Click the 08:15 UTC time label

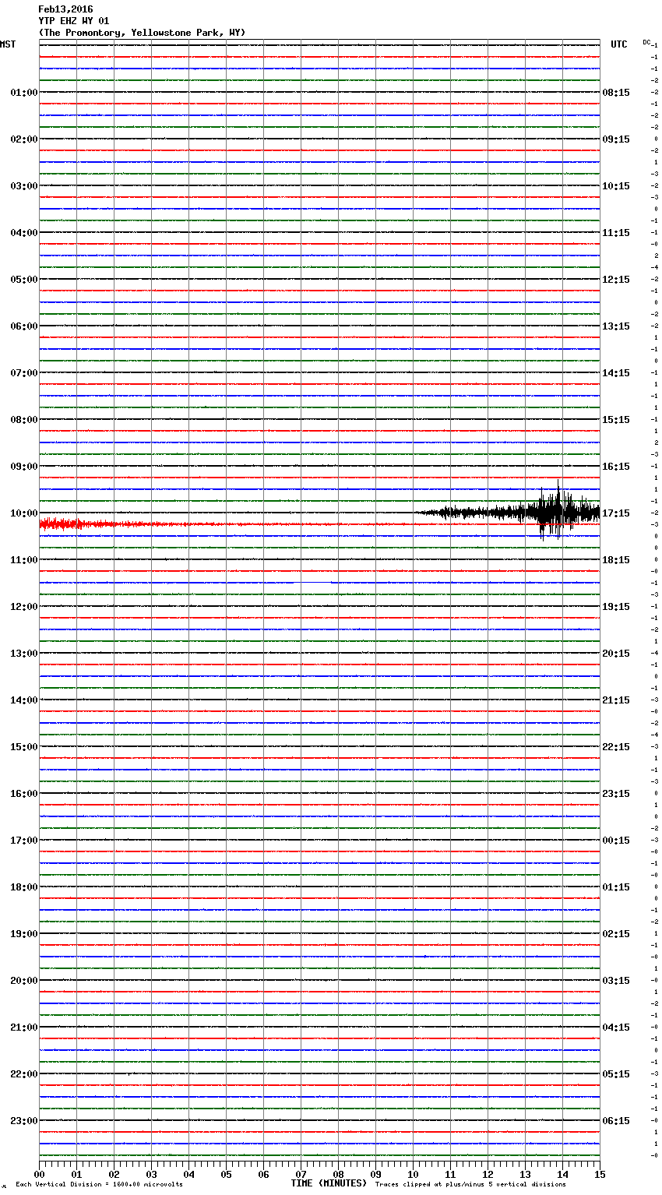pos(616,93)
